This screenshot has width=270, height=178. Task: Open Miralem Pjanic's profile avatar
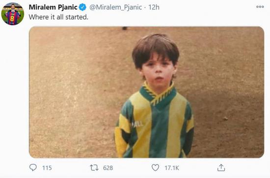pyautogui.click(x=13, y=14)
